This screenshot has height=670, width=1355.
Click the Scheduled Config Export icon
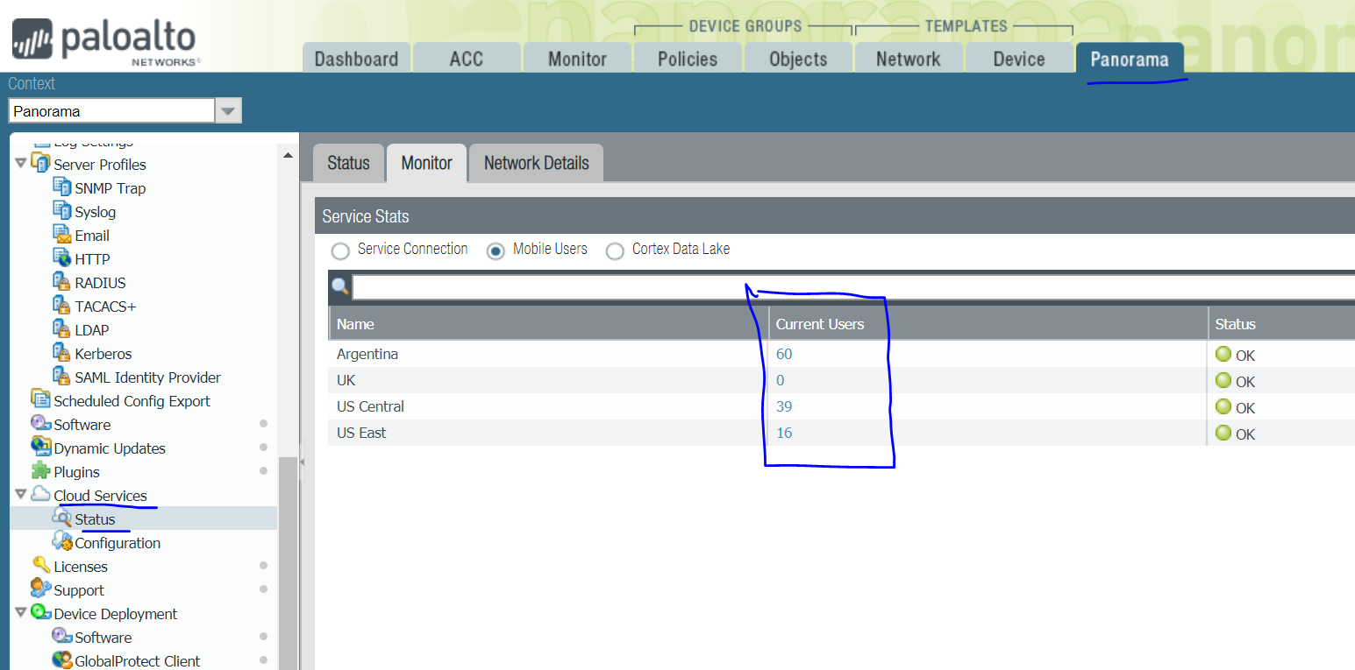41,399
